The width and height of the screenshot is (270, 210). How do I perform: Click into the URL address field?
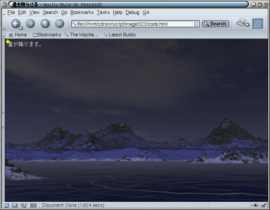pyautogui.click(x=135, y=24)
